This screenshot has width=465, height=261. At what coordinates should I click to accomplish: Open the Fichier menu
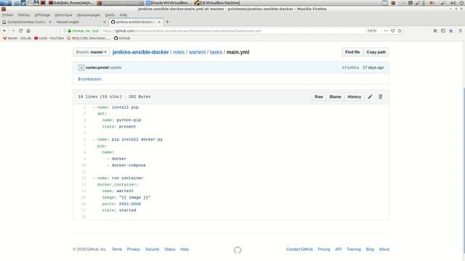8,14
